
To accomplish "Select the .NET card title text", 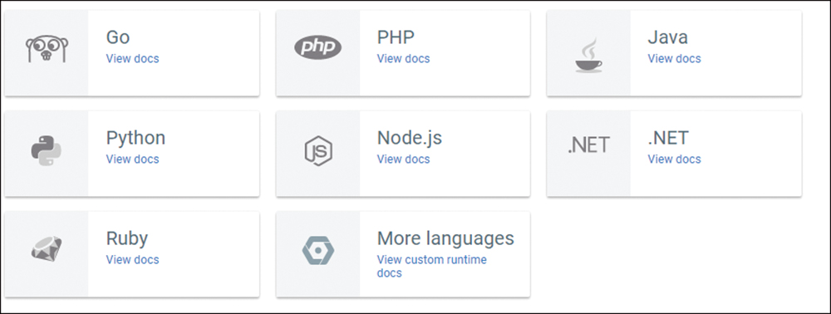I will coord(668,138).
